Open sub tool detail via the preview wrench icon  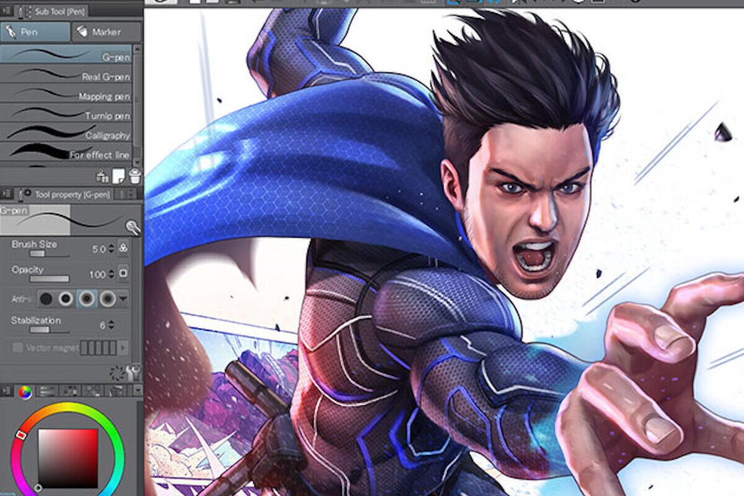[133, 228]
